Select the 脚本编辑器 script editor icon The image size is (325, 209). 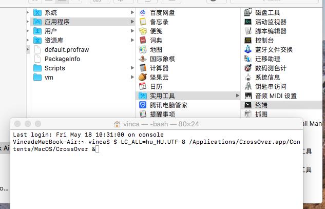tap(248, 31)
